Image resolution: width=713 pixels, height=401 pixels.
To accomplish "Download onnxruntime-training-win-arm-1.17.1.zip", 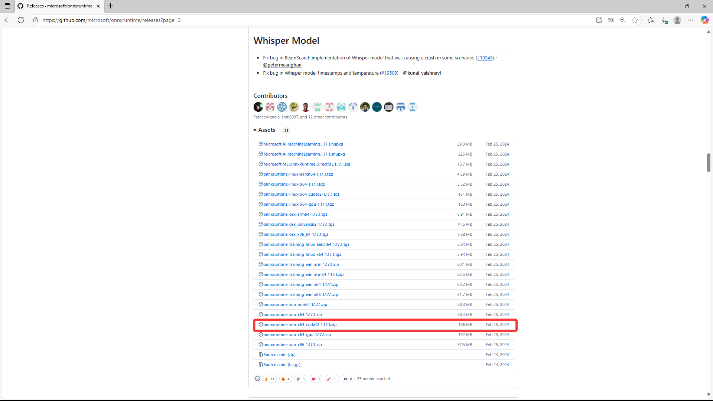I will [301, 264].
